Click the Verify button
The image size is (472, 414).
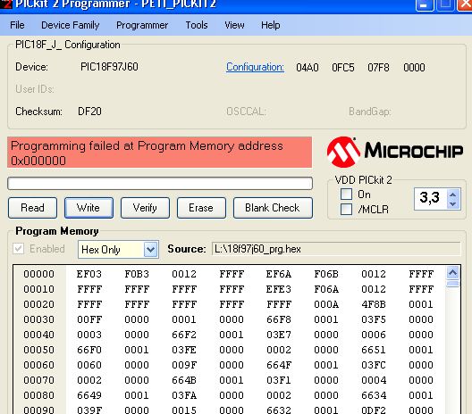pyautogui.click(x=145, y=208)
